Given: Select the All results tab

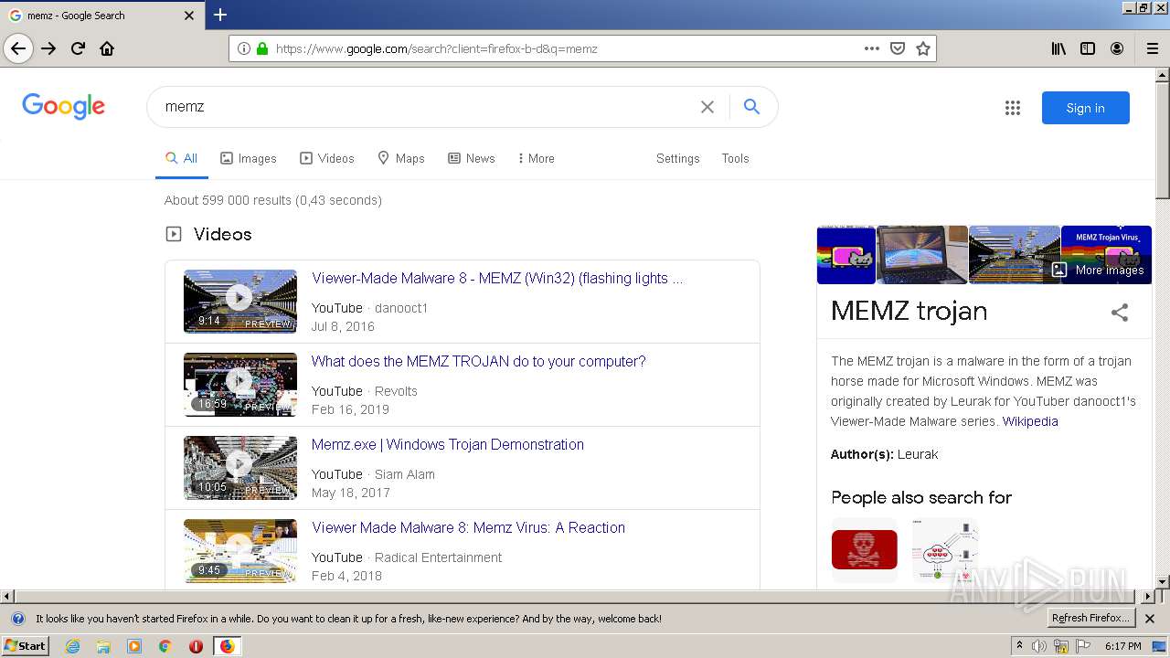Looking at the screenshot, I should (x=181, y=158).
